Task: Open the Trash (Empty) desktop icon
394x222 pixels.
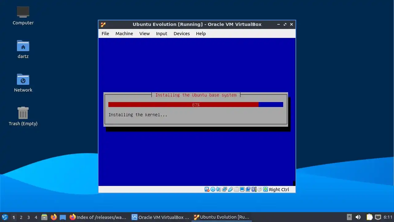Action: pyautogui.click(x=23, y=117)
